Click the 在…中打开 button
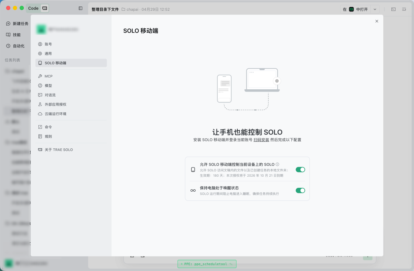Image resolution: width=414 pixels, height=271 pixels. click(355, 9)
